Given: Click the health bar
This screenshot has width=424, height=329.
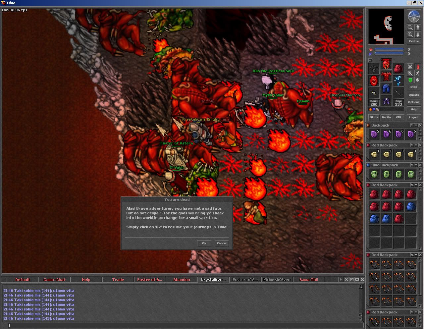Looking at the screenshot, I should [x=389, y=49].
